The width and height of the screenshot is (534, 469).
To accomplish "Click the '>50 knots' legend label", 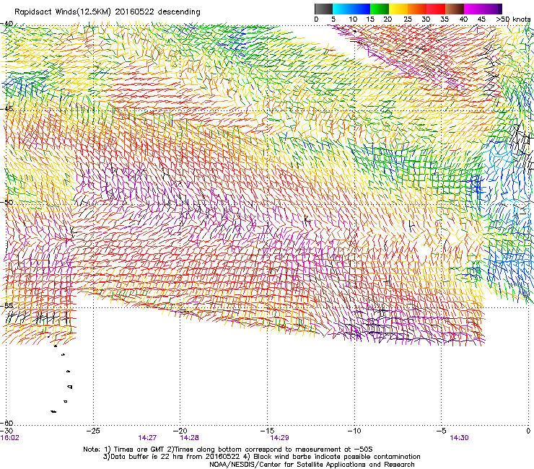I will coord(513,19).
